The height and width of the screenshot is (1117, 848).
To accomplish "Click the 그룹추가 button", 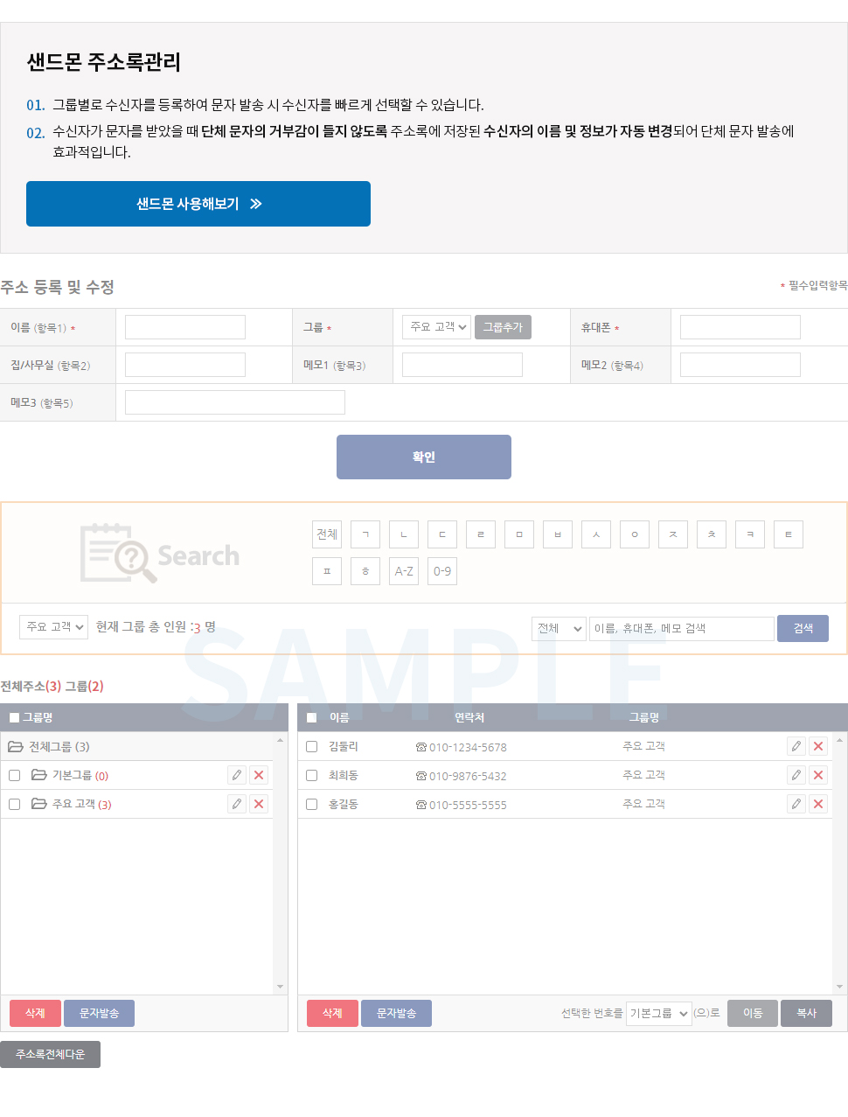I will coord(503,327).
